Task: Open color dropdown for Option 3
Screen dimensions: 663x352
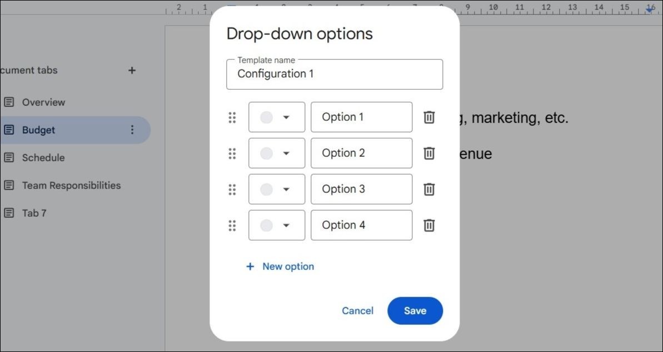Action: pos(277,189)
